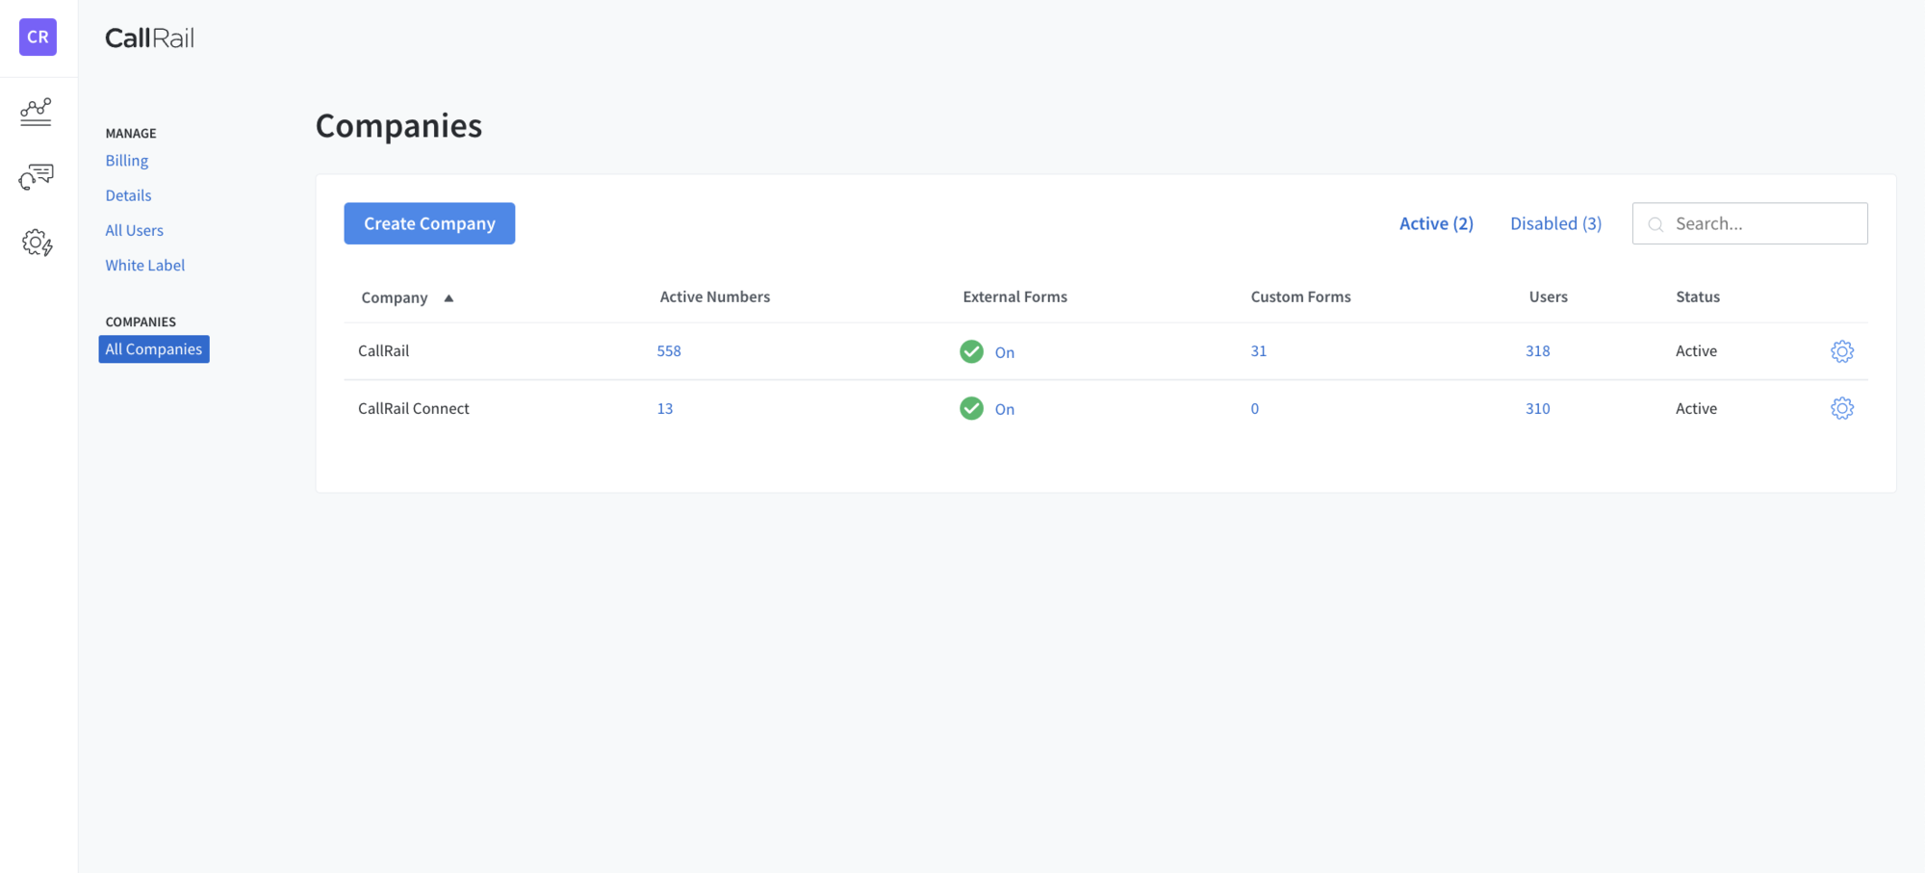This screenshot has width=1925, height=873.
Task: Open Billing under the Manage menu
Action: coord(126,160)
